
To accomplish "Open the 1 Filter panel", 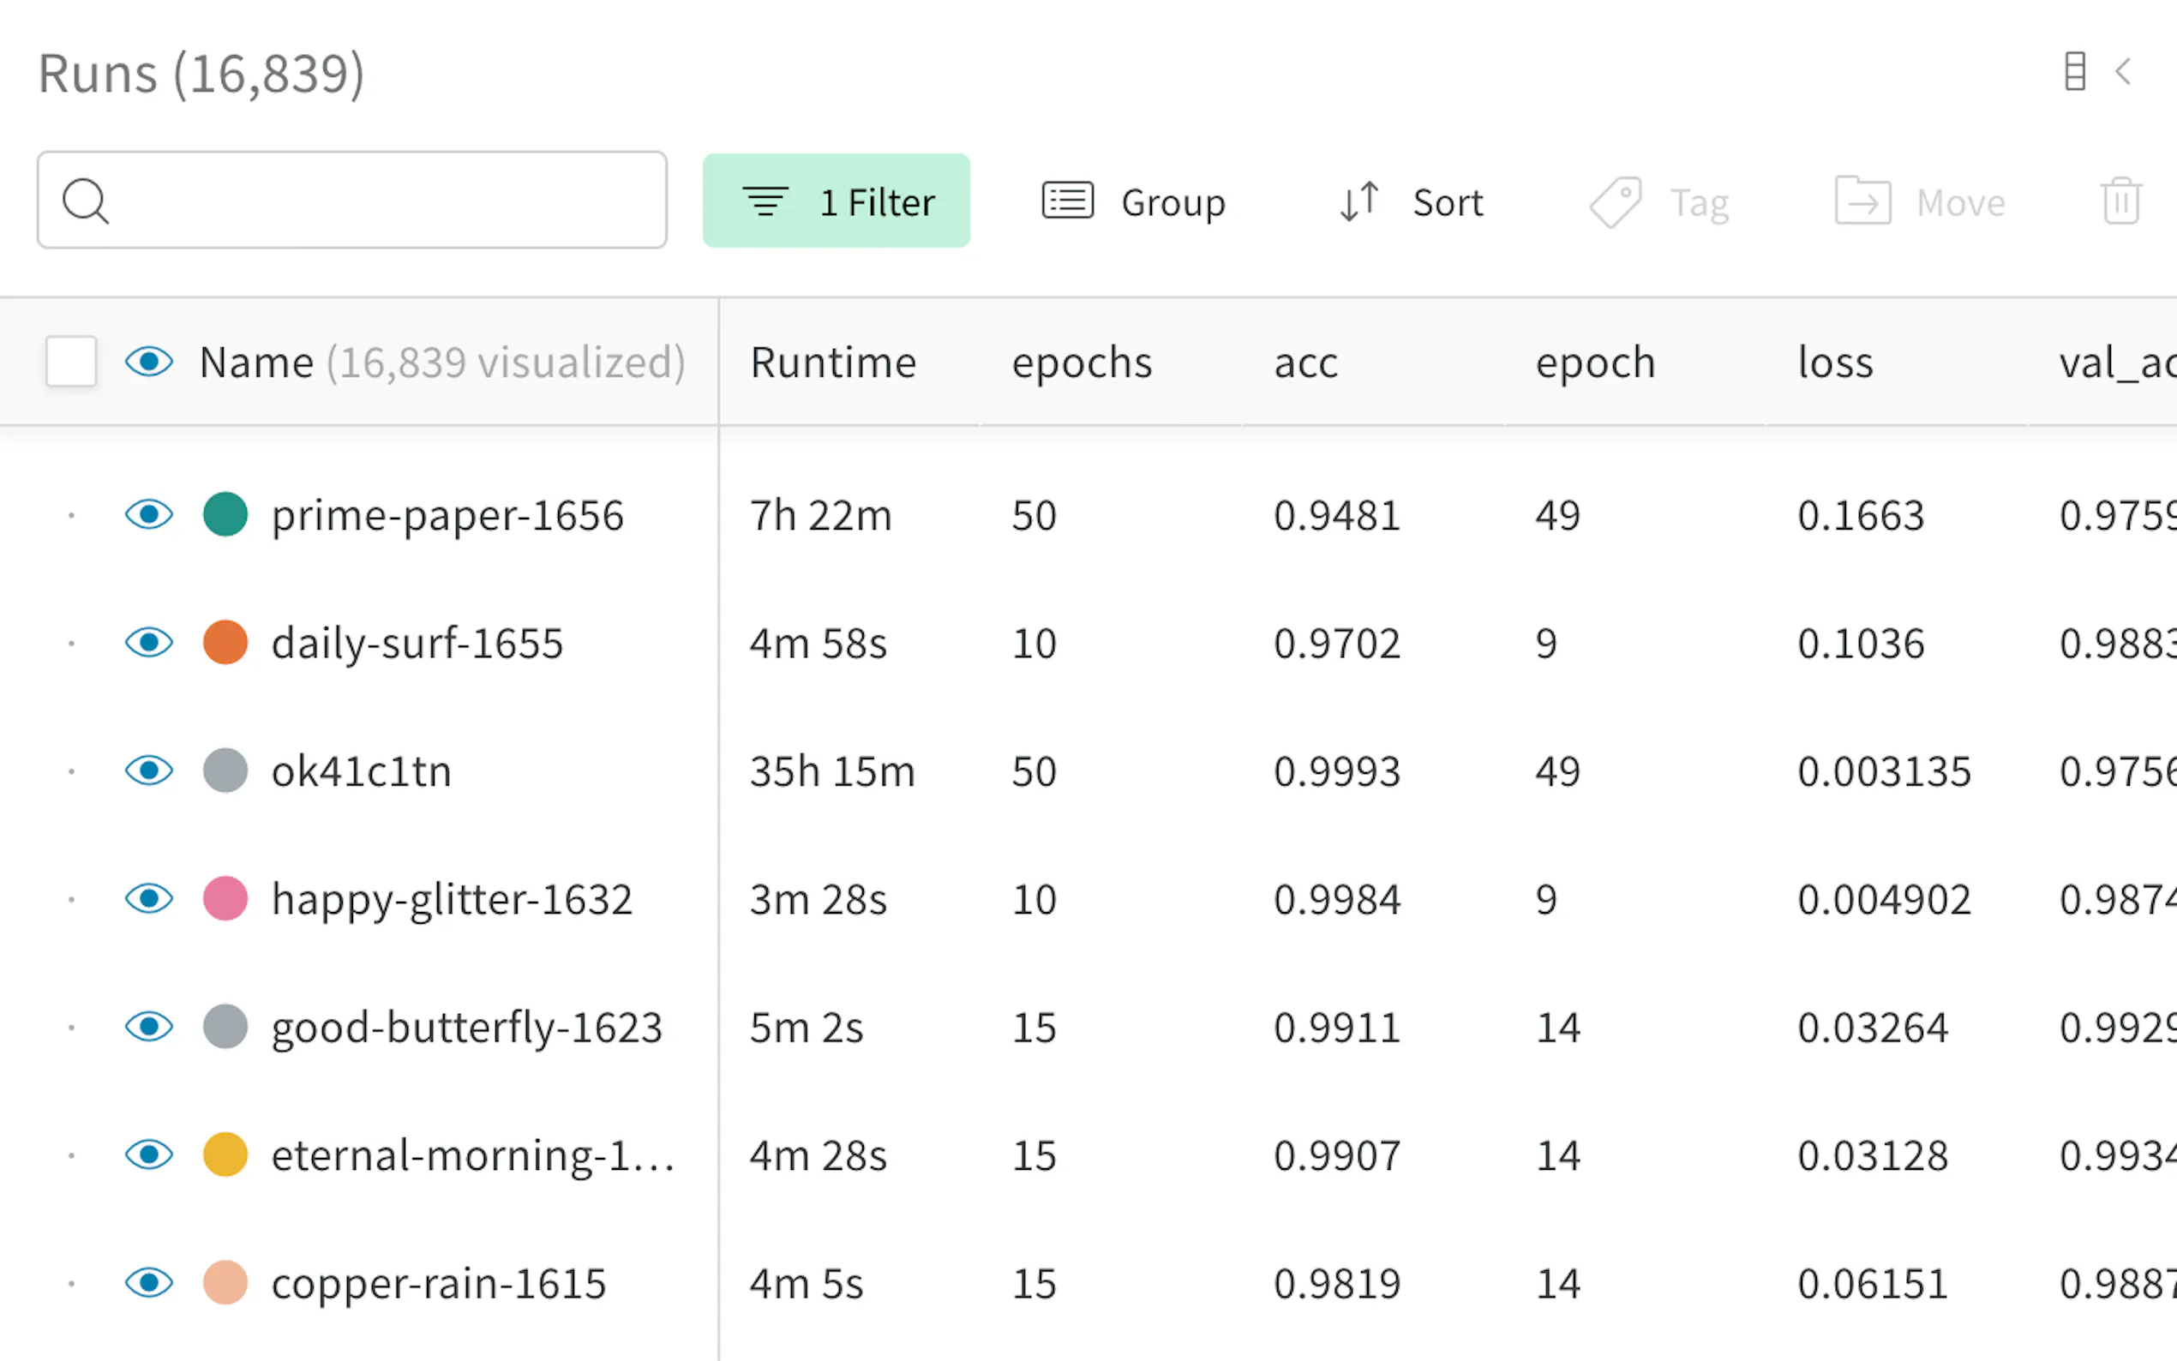I will (836, 201).
